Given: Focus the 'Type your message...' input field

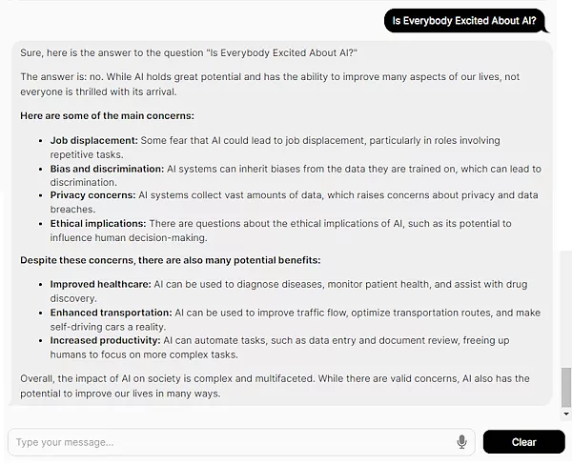Looking at the screenshot, I should (229, 442).
